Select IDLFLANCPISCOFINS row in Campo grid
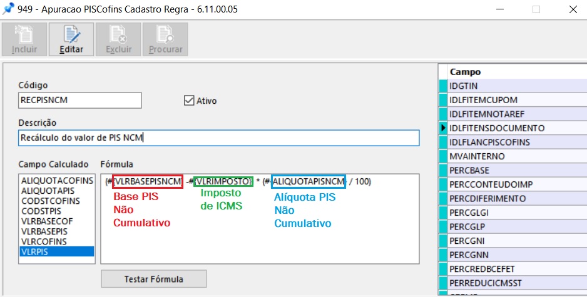 coord(517,142)
